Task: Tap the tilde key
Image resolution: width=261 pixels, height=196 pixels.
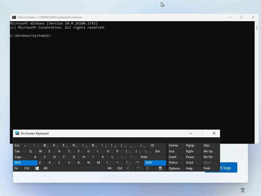Action: [28, 145]
